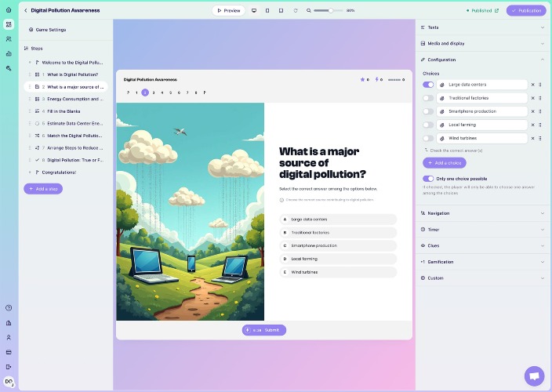Click the Submit button in preview

pyautogui.click(x=264, y=330)
